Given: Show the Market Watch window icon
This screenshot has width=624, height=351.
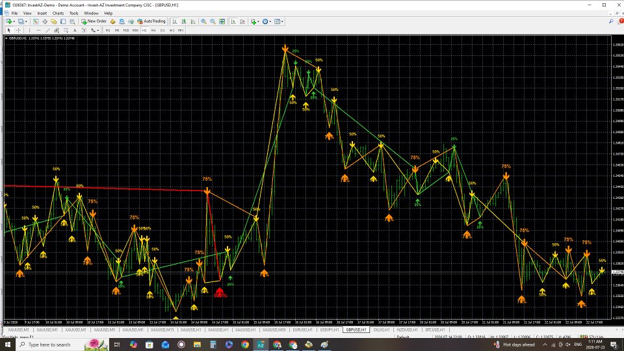Looking at the screenshot, I should [35, 21].
